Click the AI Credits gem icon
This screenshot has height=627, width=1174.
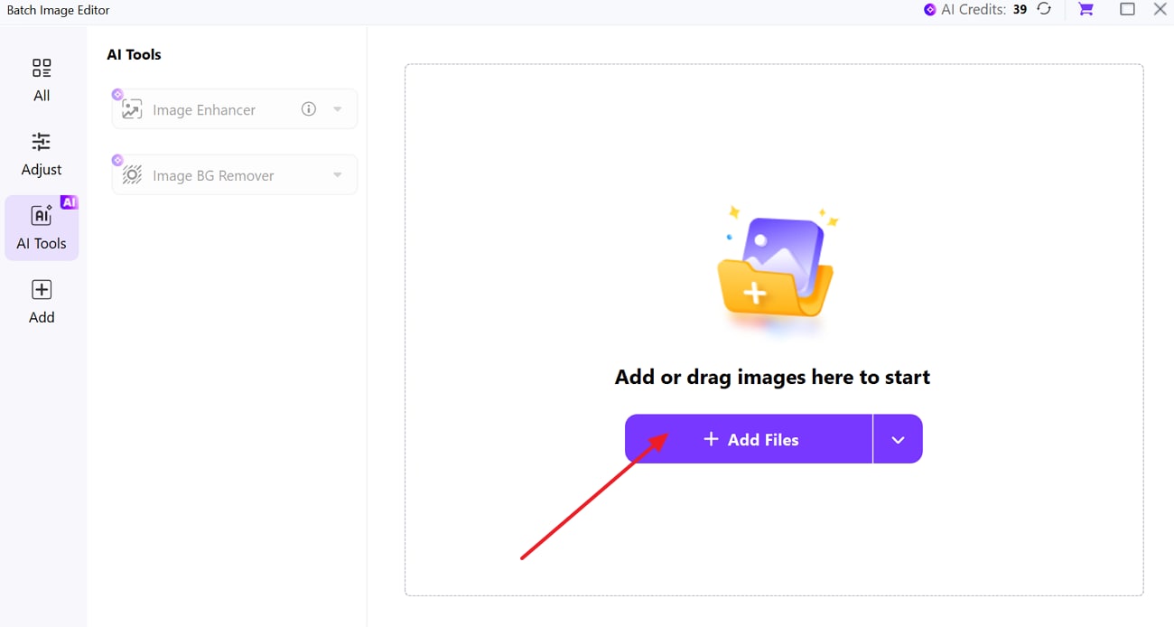coord(930,10)
